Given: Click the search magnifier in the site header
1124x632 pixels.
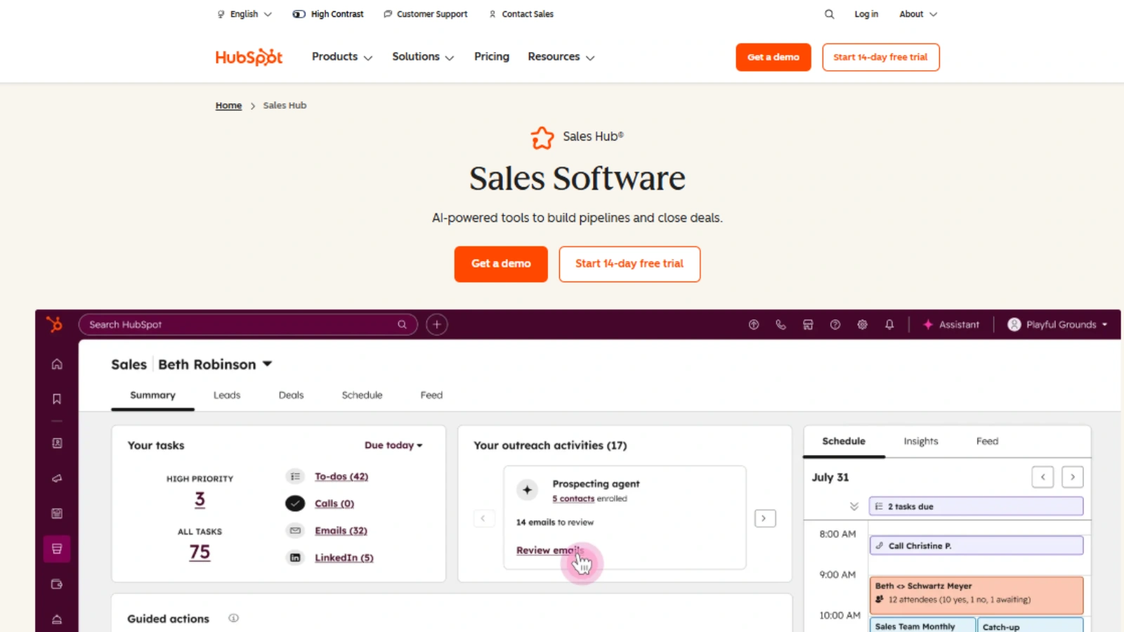Looking at the screenshot, I should (x=829, y=14).
